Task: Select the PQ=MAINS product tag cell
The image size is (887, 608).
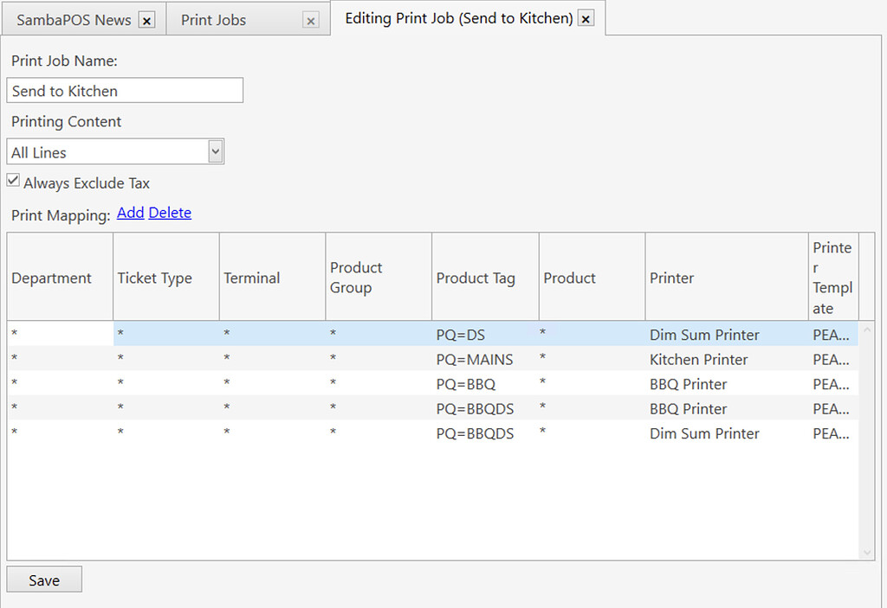Action: pyautogui.click(x=475, y=360)
